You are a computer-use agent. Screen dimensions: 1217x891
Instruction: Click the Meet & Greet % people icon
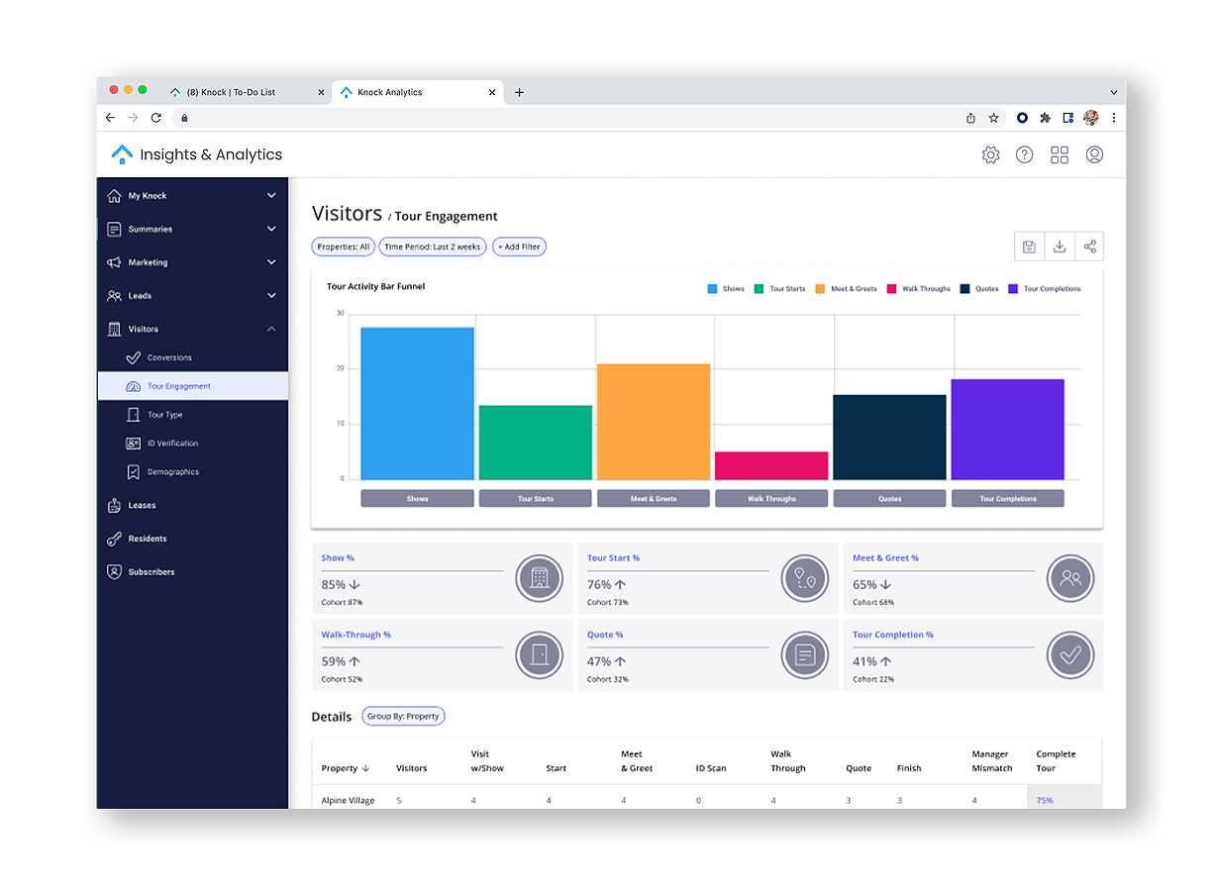1070,578
